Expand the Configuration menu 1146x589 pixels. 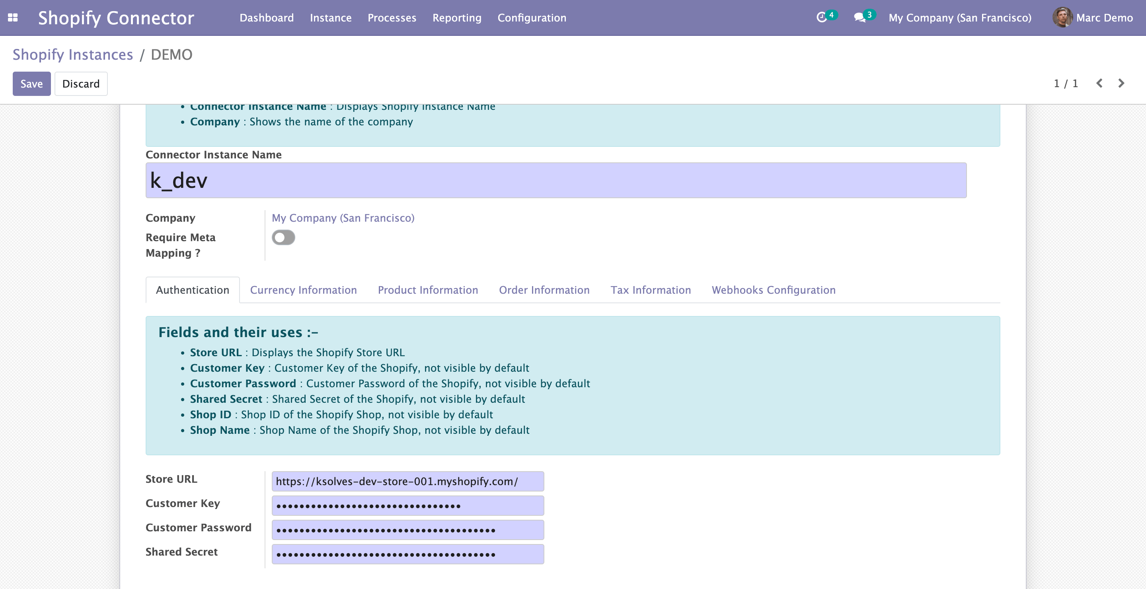click(x=532, y=18)
